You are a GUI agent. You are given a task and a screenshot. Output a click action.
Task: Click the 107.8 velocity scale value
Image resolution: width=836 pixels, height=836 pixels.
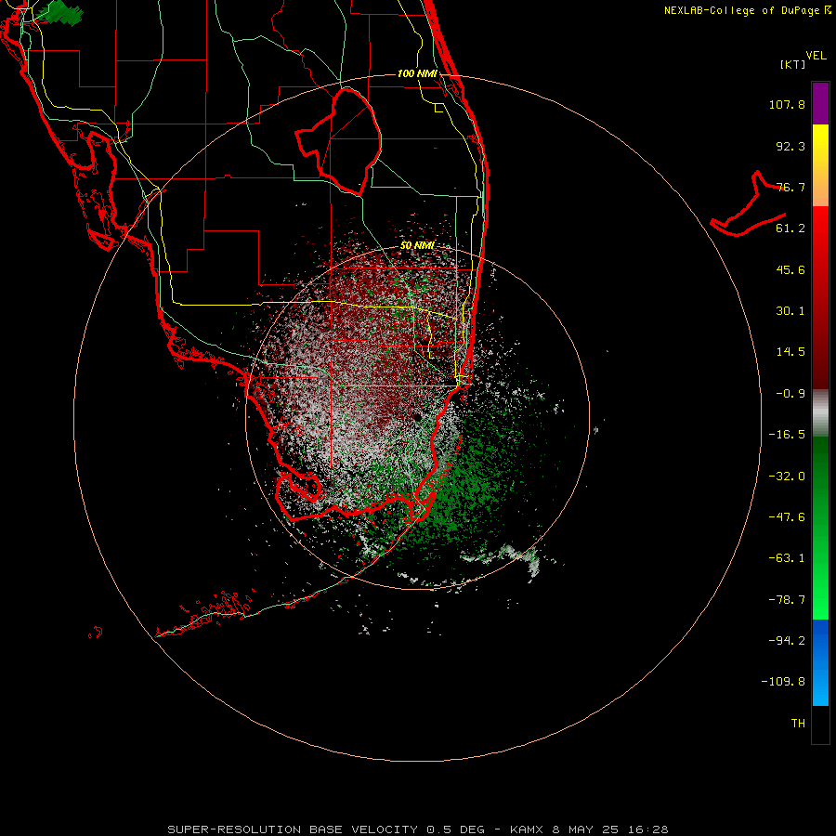coord(787,104)
